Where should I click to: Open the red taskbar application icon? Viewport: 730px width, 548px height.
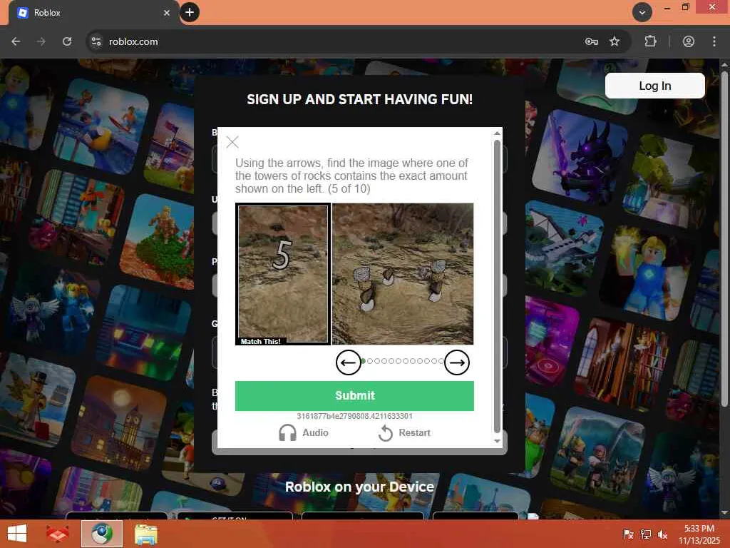point(58,534)
